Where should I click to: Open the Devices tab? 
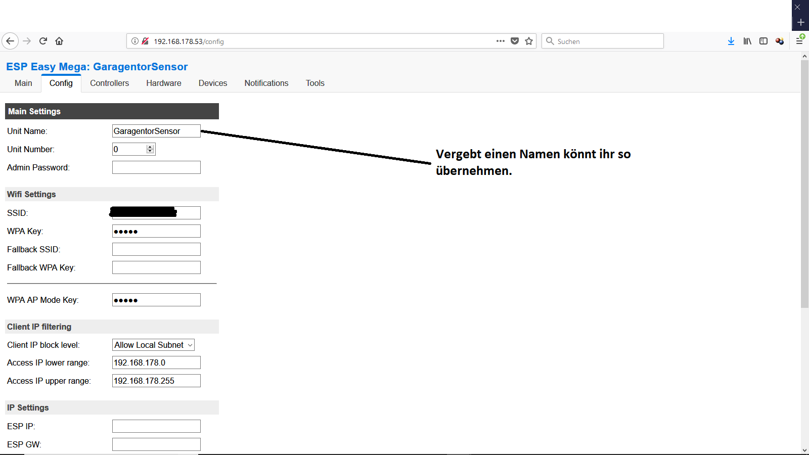click(x=212, y=83)
